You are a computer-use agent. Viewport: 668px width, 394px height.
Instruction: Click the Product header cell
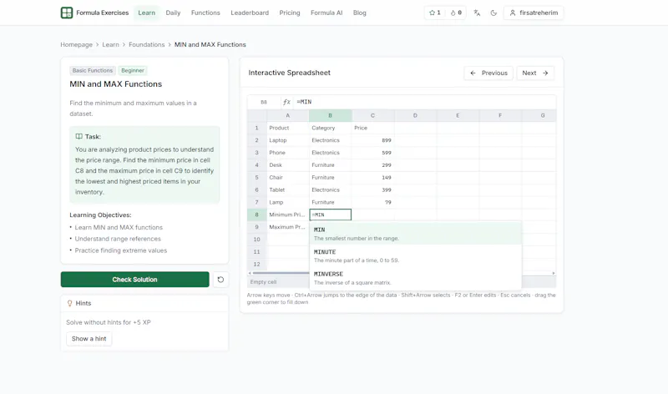pos(288,128)
